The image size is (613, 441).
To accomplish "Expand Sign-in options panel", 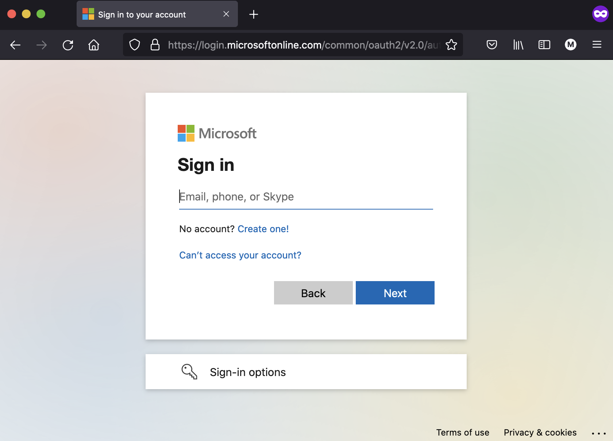I will point(306,372).
